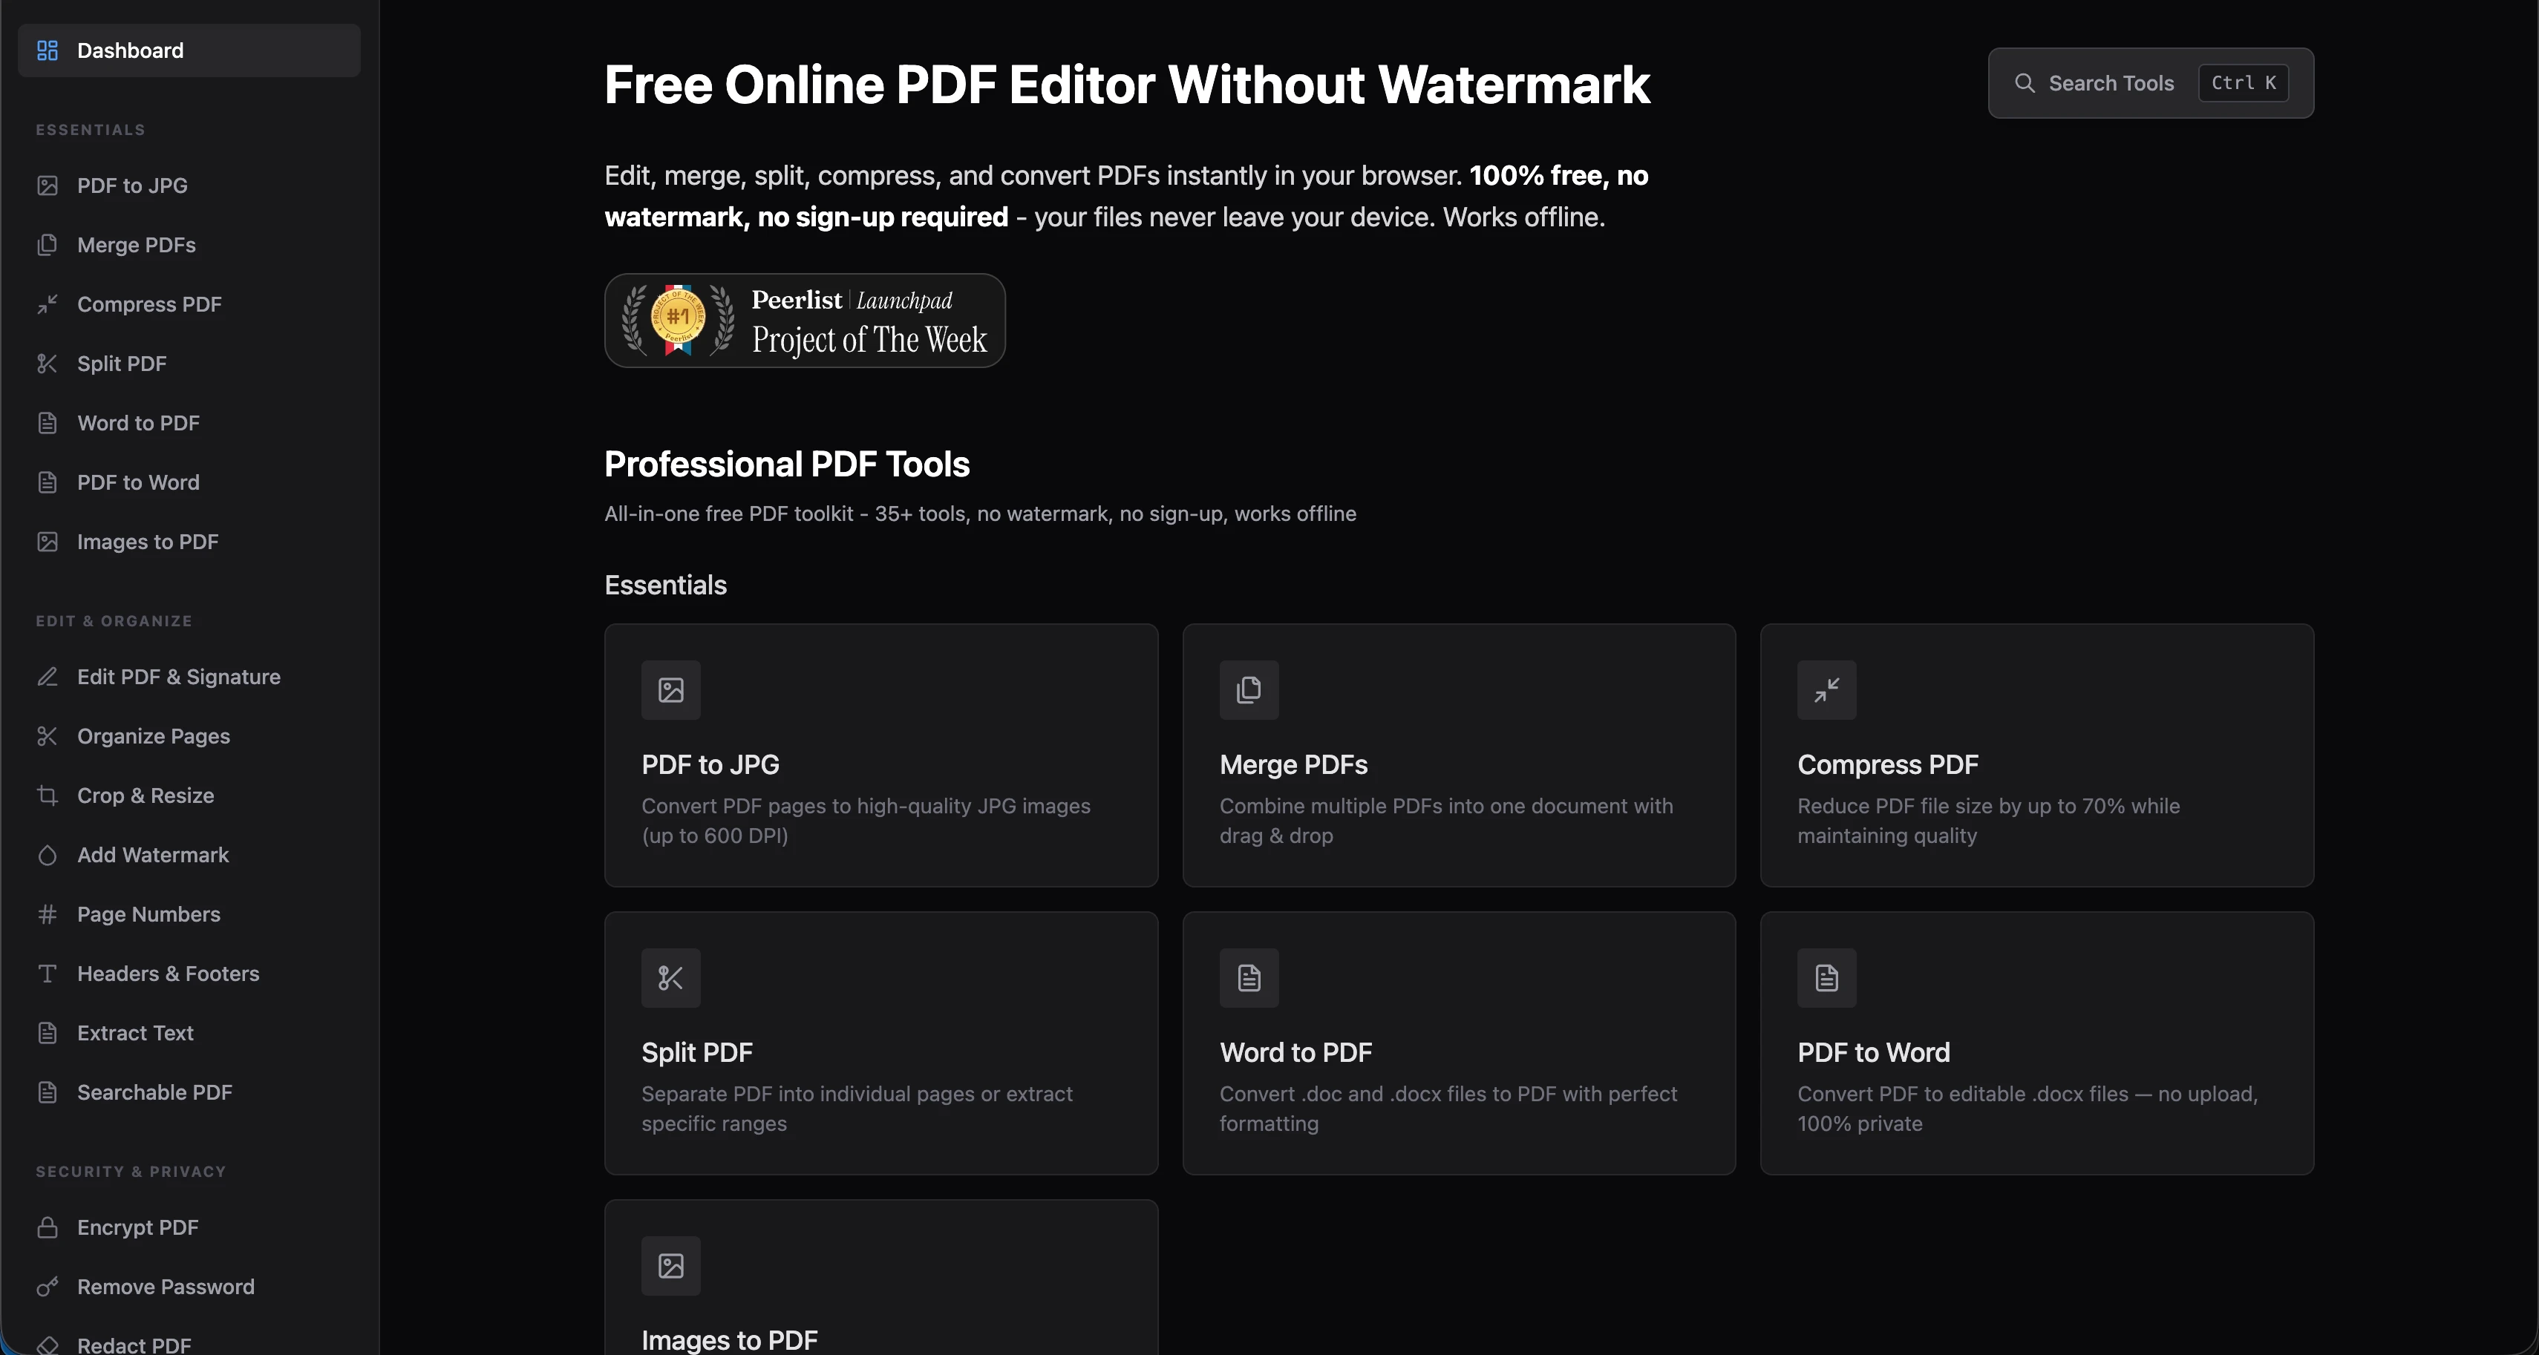Image resolution: width=2539 pixels, height=1355 pixels.
Task: Click the image icon on PDF to JPG card
Action: point(671,690)
